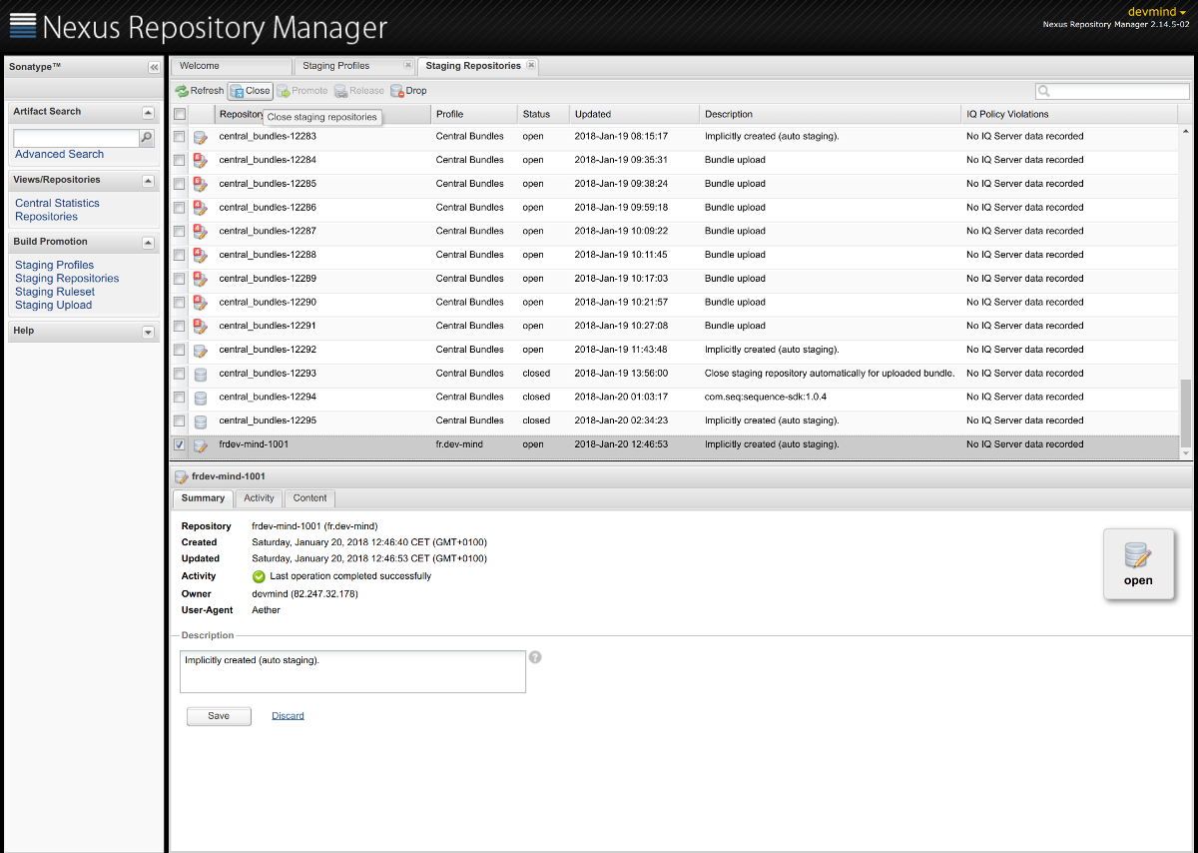The image size is (1198, 853).
Task: Click the repository filter search field
Action: [1112, 91]
